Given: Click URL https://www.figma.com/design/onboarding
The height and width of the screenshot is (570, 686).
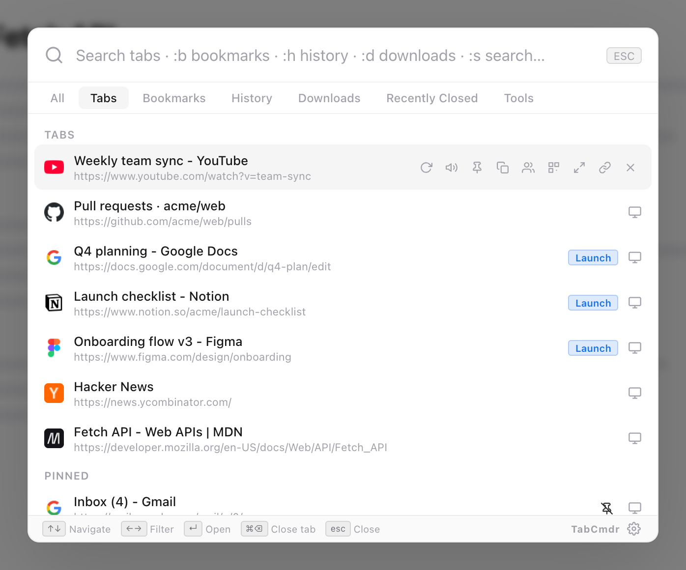Looking at the screenshot, I should tap(182, 357).
